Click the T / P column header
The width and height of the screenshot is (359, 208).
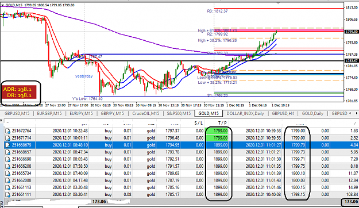[222, 123]
